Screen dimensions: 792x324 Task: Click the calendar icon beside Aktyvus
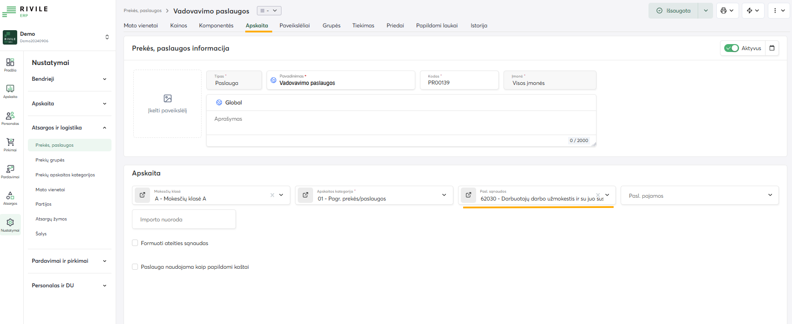click(772, 48)
